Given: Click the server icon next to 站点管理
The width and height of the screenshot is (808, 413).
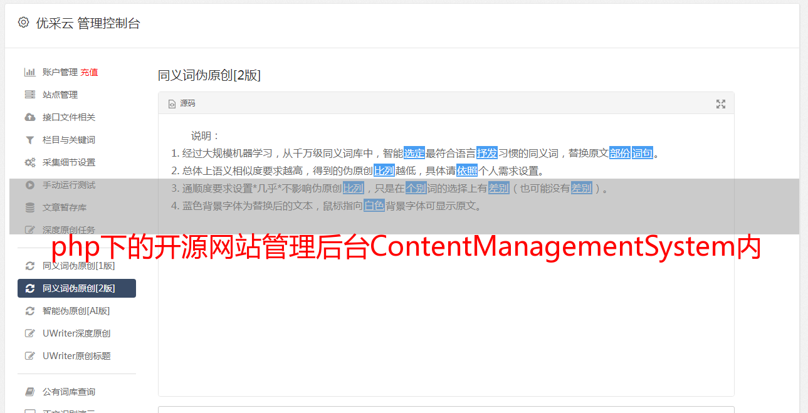Looking at the screenshot, I should click(x=29, y=95).
